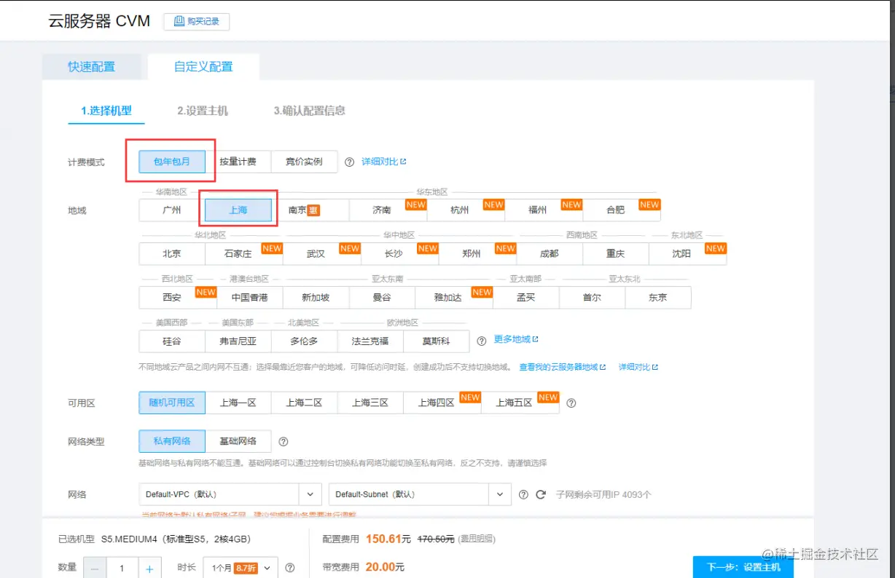895x578 pixels.
Task: Select 上海三区 availability zone
Action: pos(370,403)
